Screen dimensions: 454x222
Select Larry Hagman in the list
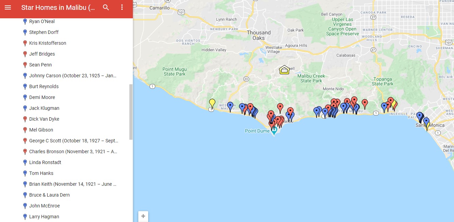[x=44, y=217]
